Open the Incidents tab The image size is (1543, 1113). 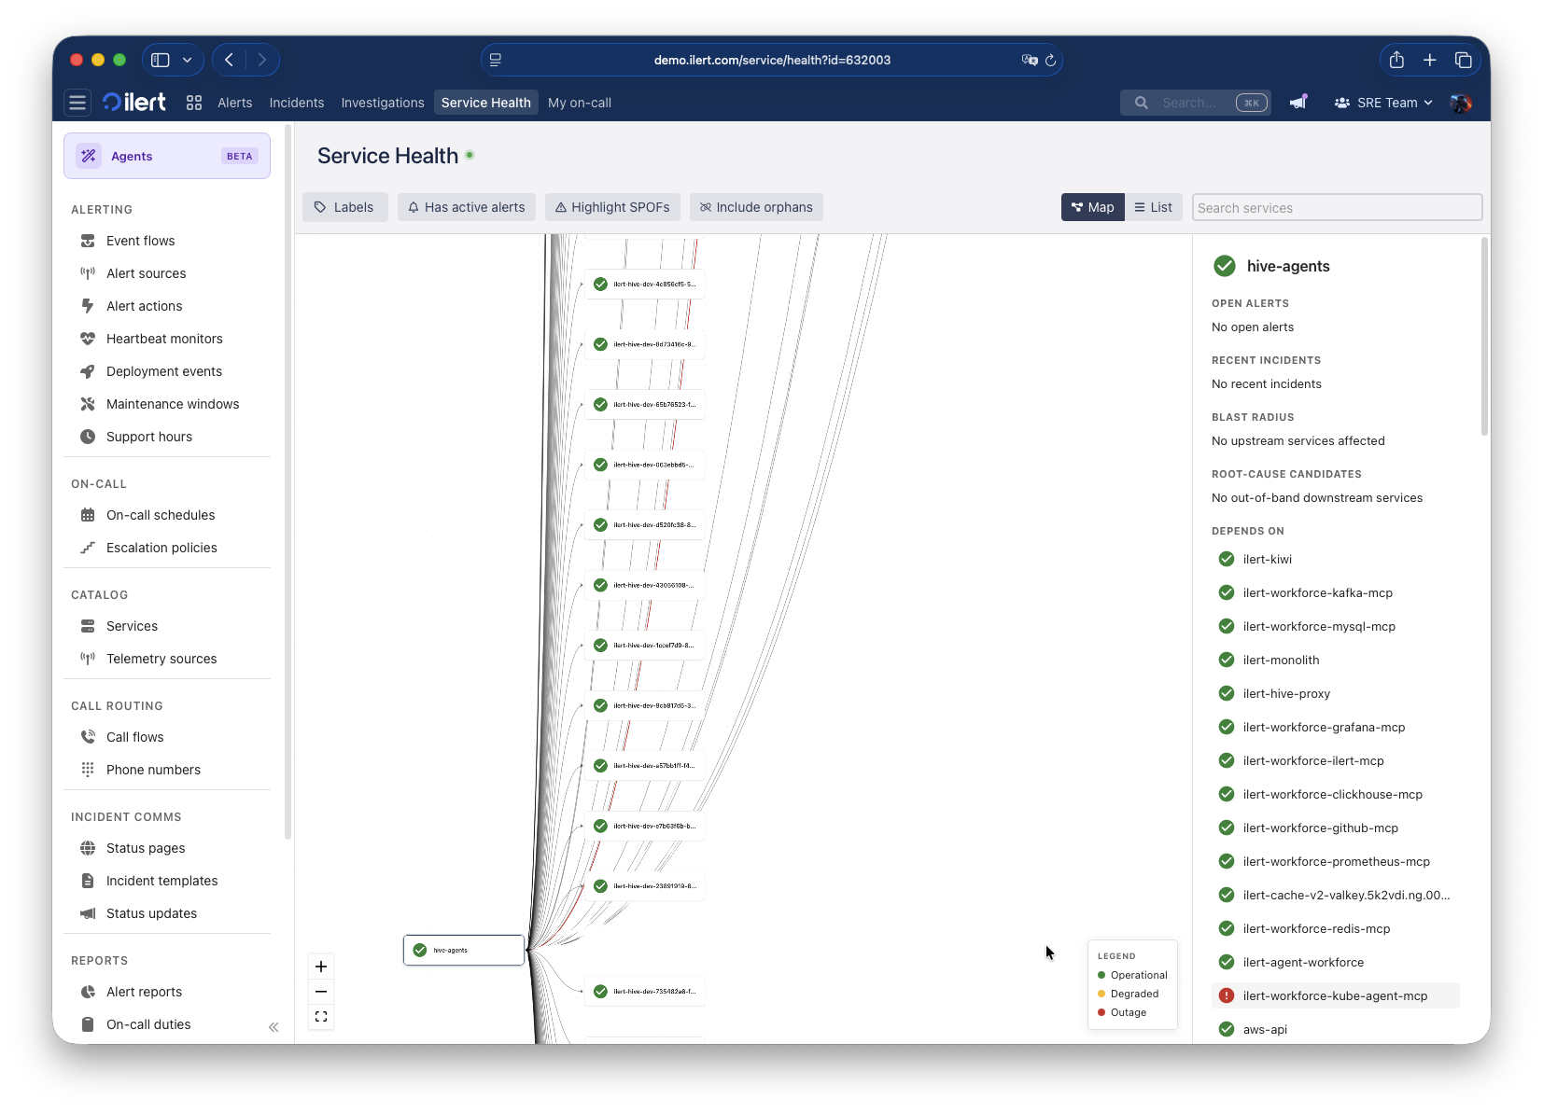297,103
